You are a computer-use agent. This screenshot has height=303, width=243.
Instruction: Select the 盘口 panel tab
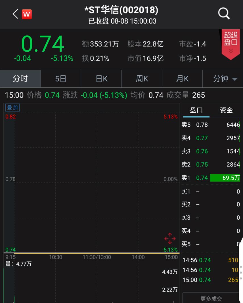(x=196, y=110)
